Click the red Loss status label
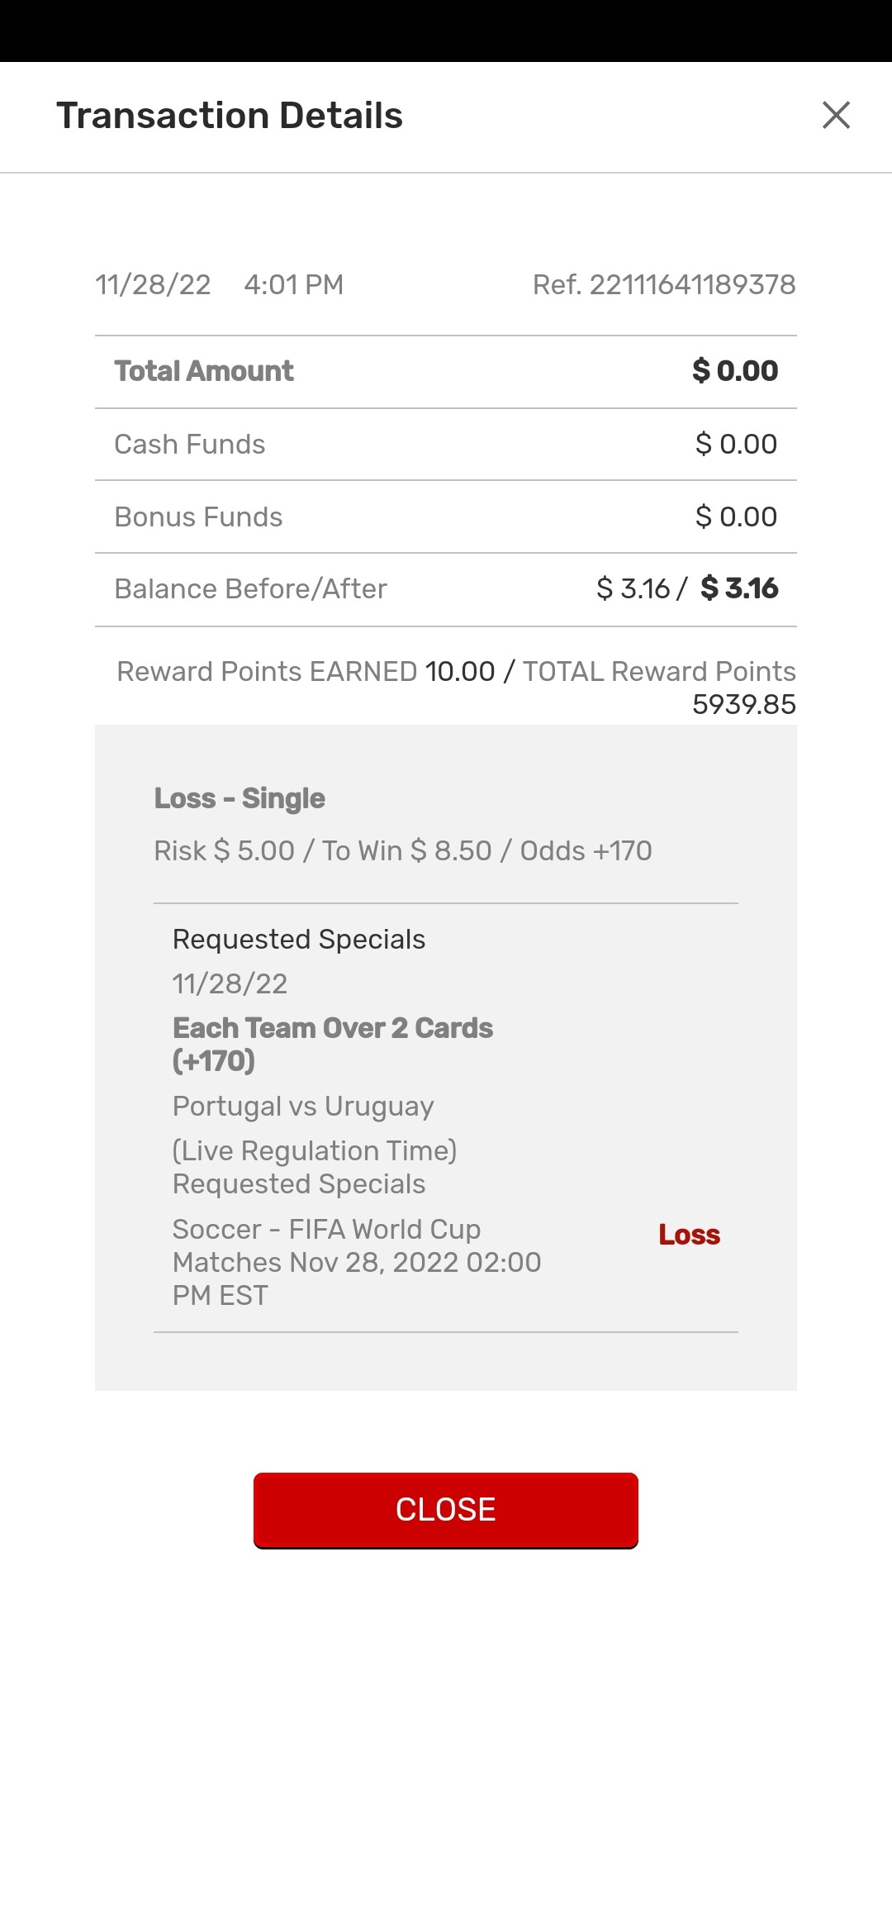This screenshot has width=892, height=1914. point(689,1235)
